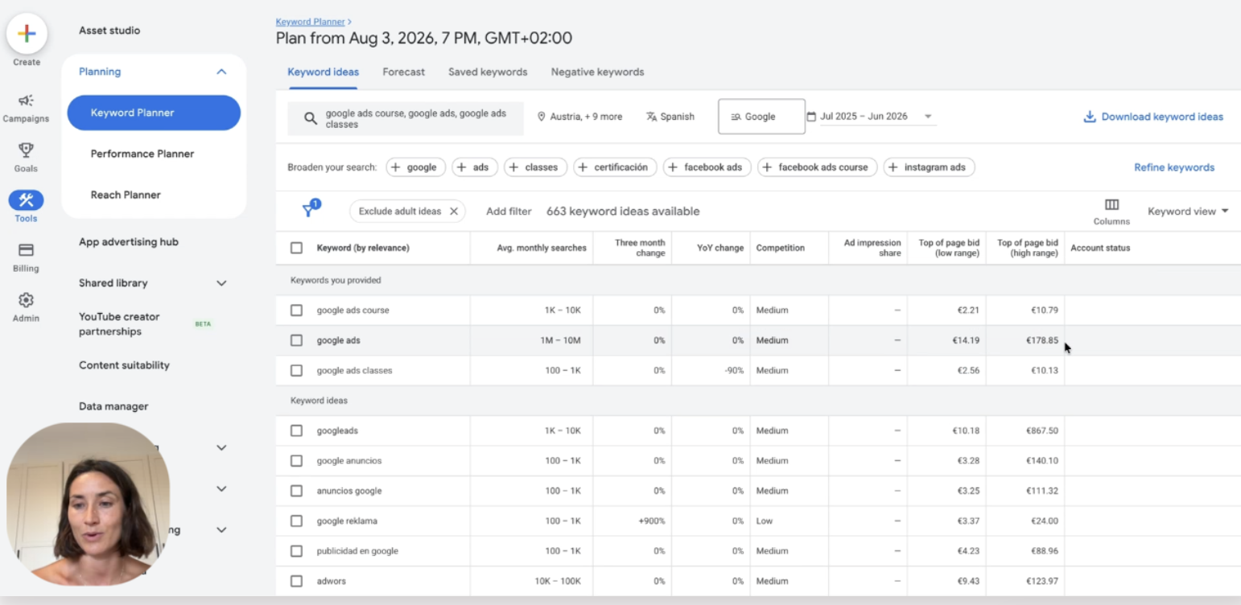The width and height of the screenshot is (1241, 605).
Task: Sort by Avg. monthly searches column
Action: [542, 248]
